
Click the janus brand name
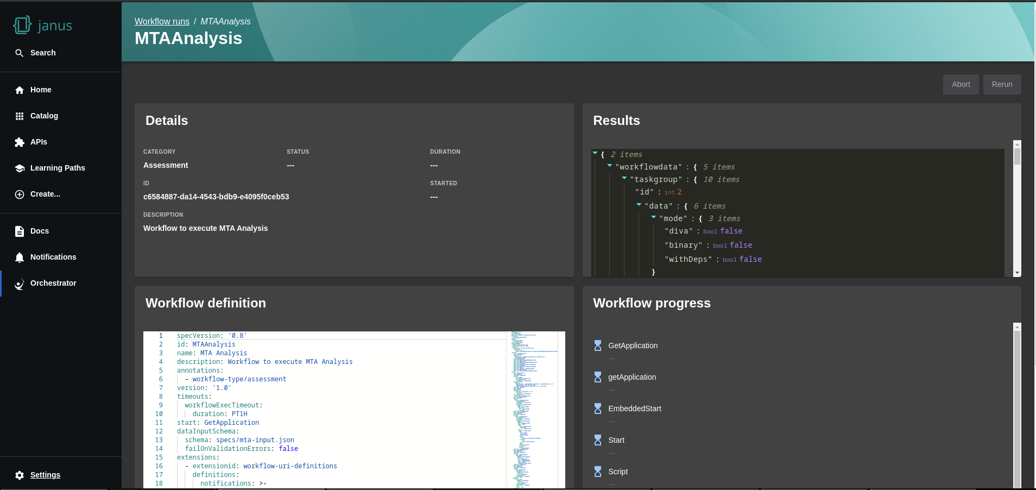[x=55, y=26]
